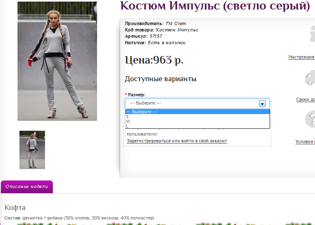The width and height of the screenshot is (315, 225).
Task: Click the info icon beside product details
Action: [312, 34]
